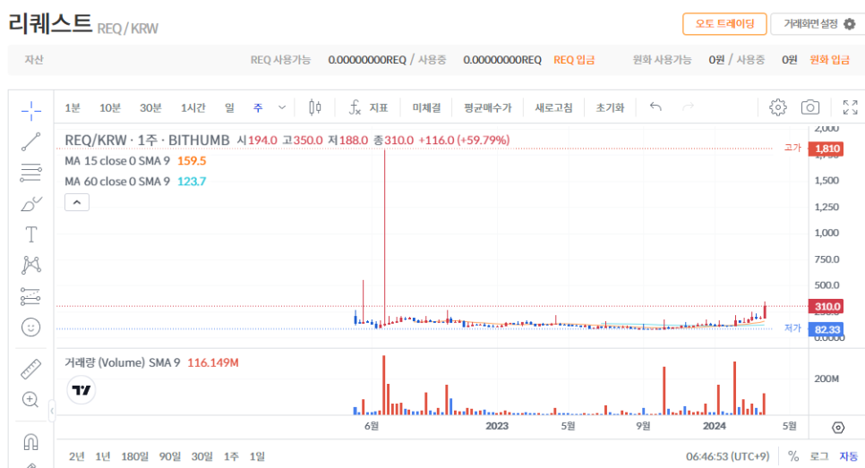Set the date range to 30 days
865x468 pixels.
click(201, 456)
